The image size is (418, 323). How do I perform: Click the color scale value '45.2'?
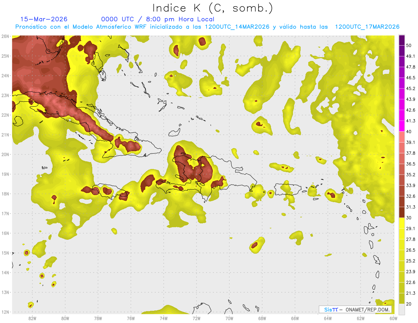410,89
